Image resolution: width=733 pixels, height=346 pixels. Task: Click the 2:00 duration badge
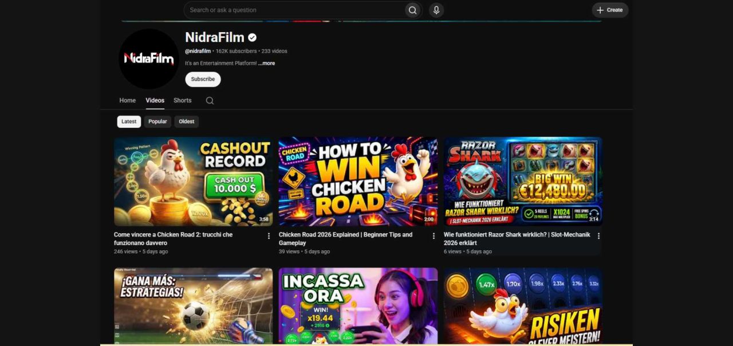pos(429,219)
